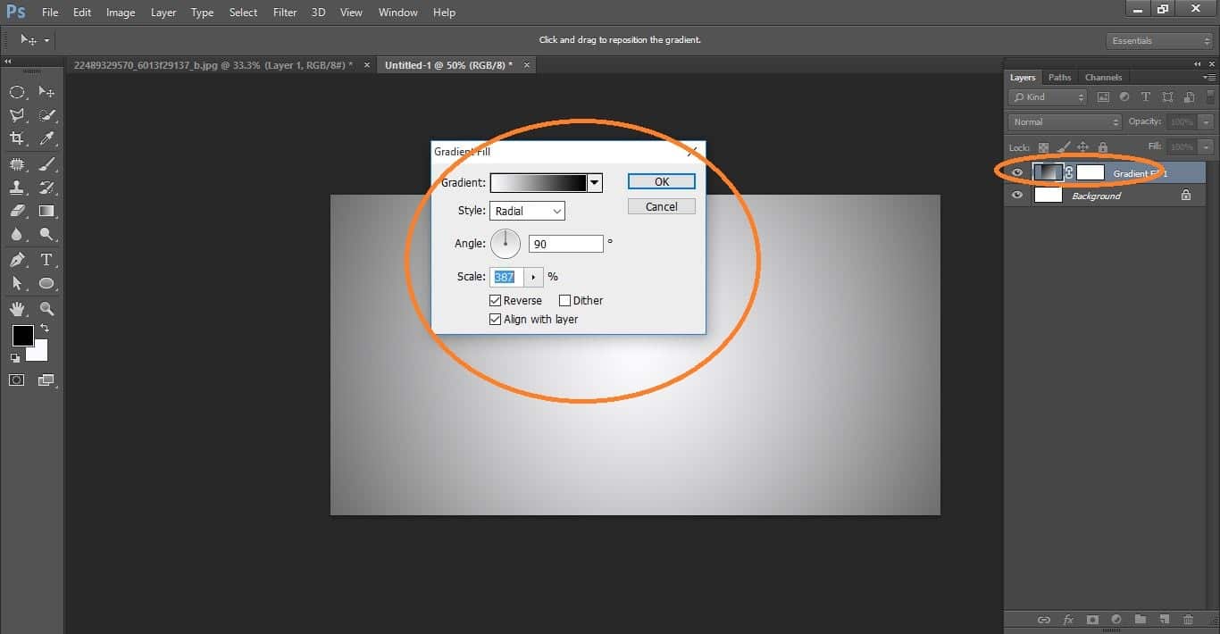Select the Pen tool

pyautogui.click(x=17, y=260)
